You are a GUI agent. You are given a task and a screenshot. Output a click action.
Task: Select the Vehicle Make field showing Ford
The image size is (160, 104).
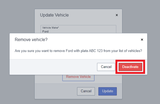[x=78, y=29]
